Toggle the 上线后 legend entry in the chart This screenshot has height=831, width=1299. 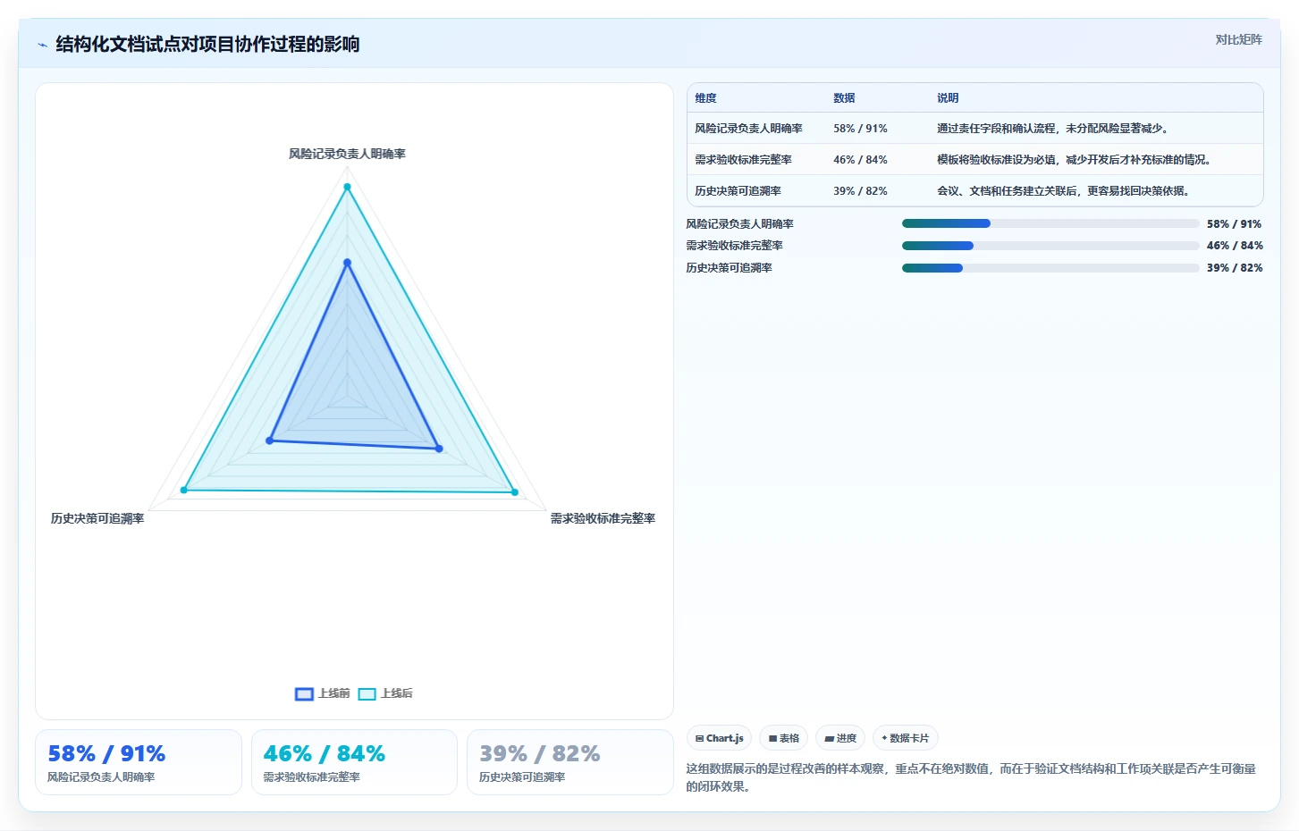pos(385,693)
